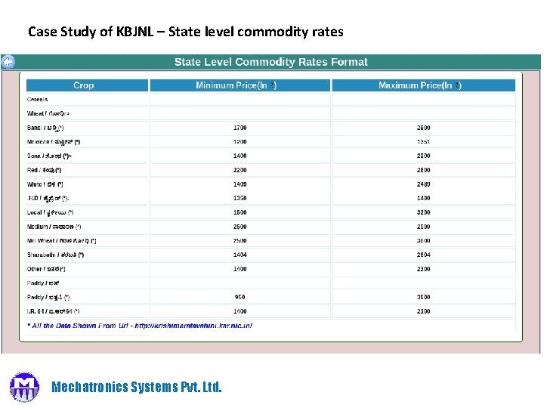Click the Crop column header
Image resolution: width=544 pixels, height=408 pixels.
pyautogui.click(x=88, y=85)
